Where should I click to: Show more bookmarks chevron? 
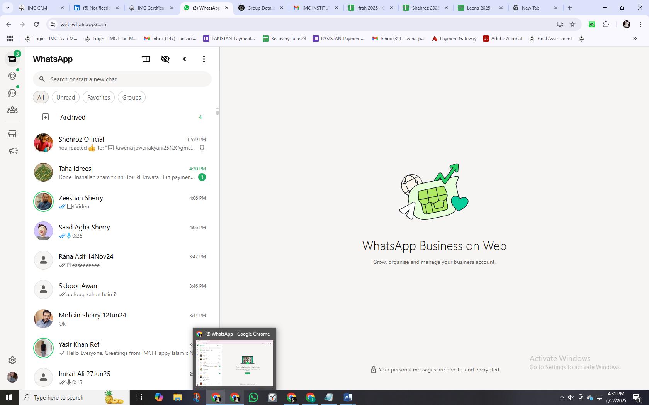(635, 39)
